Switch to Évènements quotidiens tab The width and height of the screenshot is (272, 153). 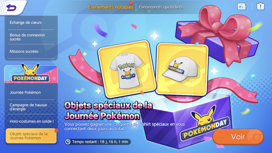[x=161, y=7]
